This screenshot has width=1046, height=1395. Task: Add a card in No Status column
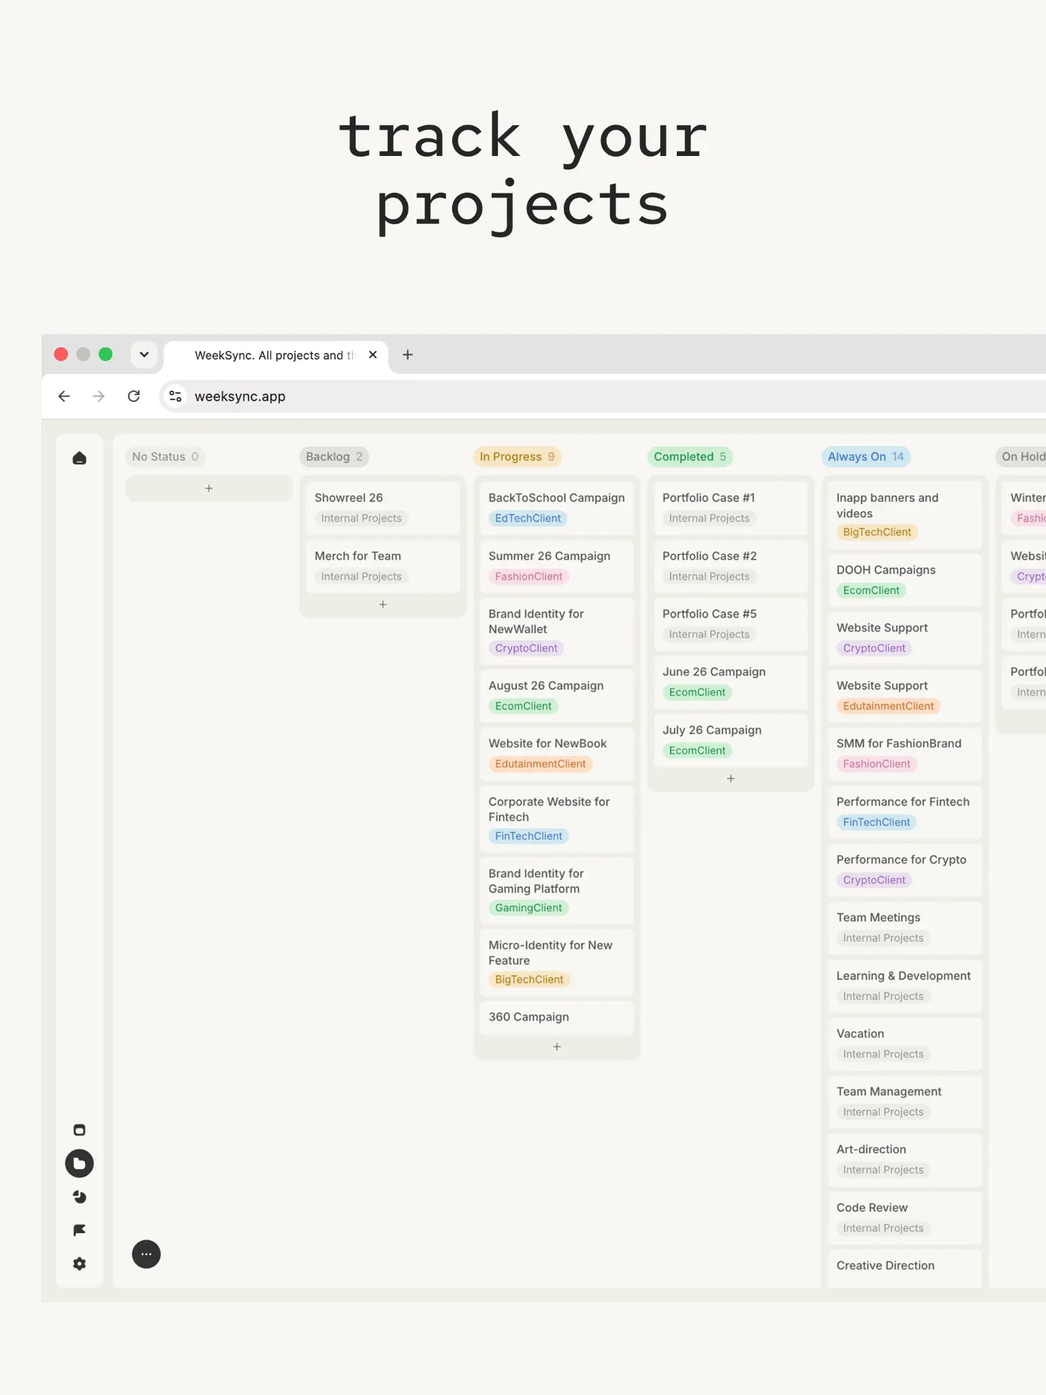pos(208,488)
